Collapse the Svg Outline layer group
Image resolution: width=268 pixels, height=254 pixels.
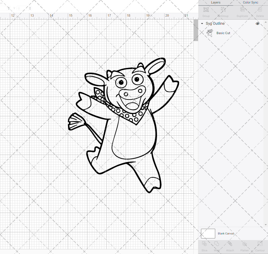(202, 24)
